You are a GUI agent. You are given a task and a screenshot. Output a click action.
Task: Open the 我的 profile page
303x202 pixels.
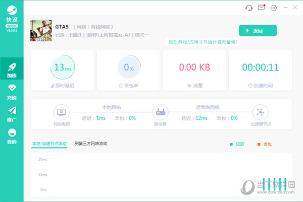coord(12,136)
